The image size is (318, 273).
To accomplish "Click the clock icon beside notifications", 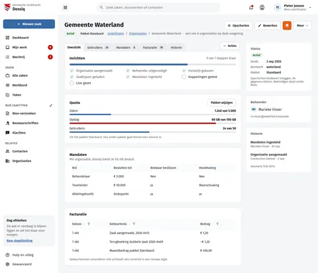I will tap(262, 7).
